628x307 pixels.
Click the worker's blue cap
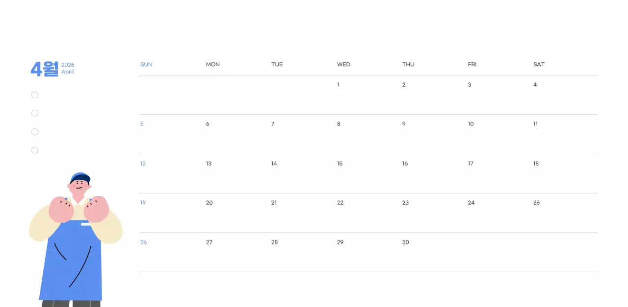point(81,177)
